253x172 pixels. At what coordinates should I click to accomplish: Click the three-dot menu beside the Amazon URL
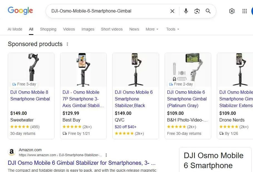point(106,155)
